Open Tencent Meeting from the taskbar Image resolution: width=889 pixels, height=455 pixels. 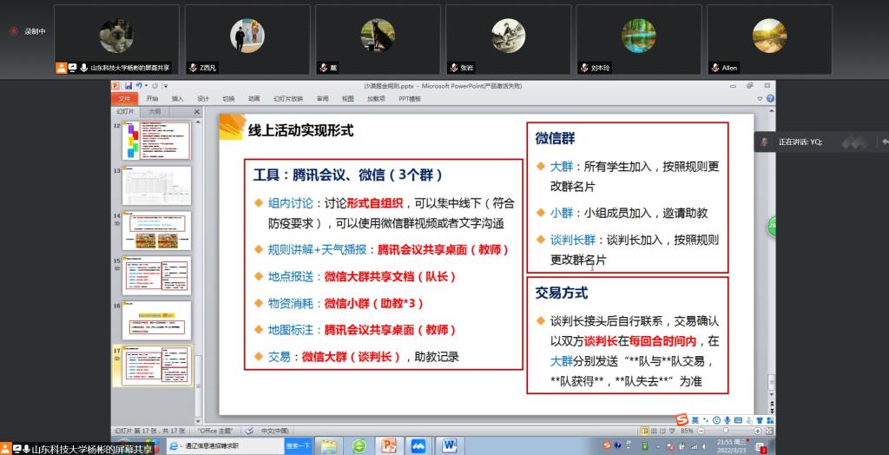coord(418,445)
